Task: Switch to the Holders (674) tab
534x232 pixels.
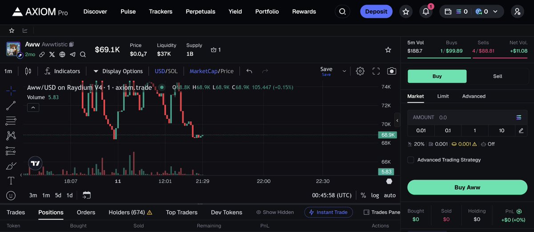Action: coord(130,212)
